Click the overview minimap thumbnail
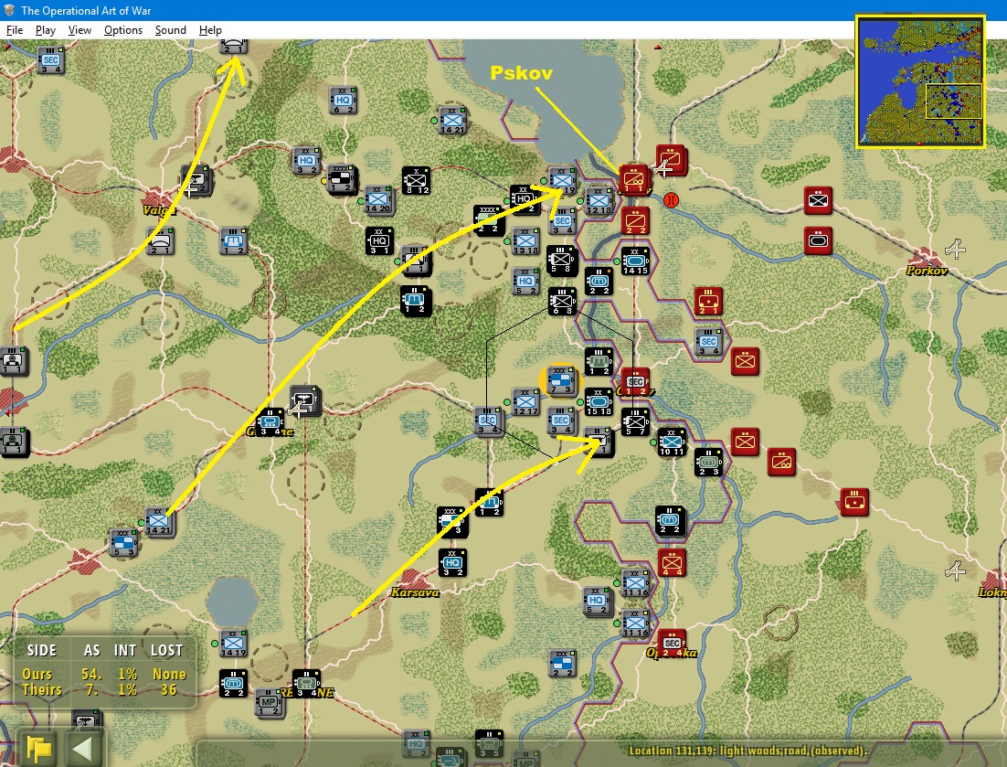 pyautogui.click(x=921, y=82)
